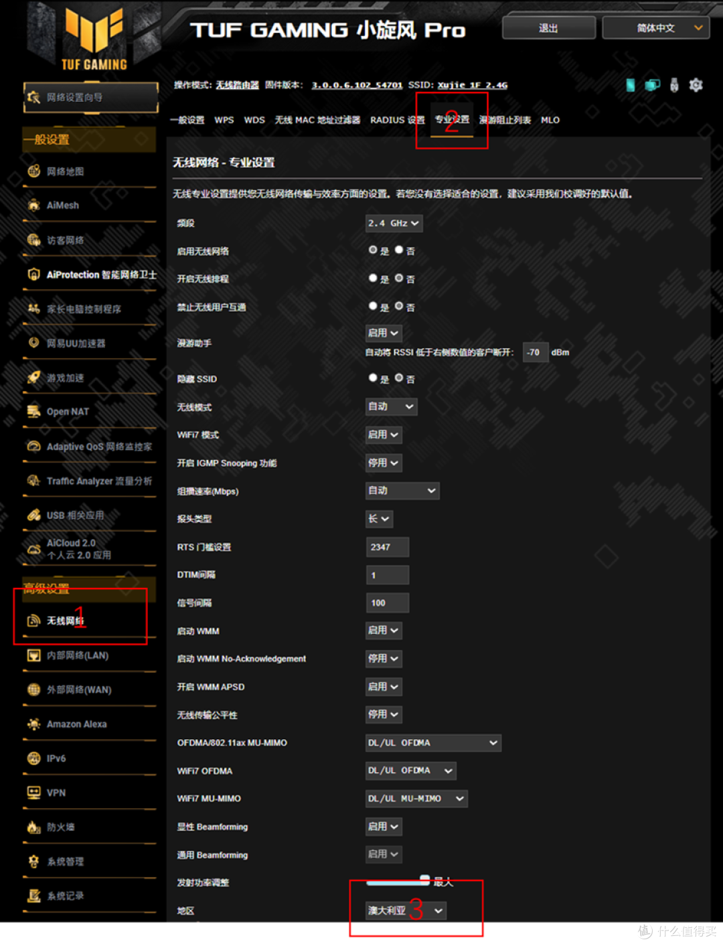Open the 组播速率(Mbps) dropdown
Screen dimensions: 723x946
click(402, 491)
